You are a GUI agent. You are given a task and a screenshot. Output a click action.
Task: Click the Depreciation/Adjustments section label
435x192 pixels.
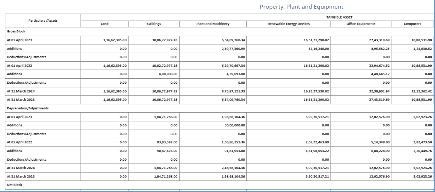(x=28, y=108)
